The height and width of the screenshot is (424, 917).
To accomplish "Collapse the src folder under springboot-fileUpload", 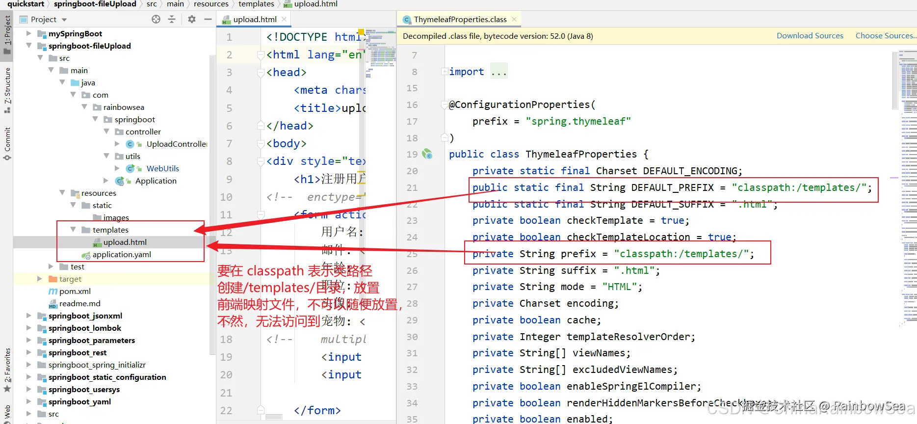I will click(40, 58).
